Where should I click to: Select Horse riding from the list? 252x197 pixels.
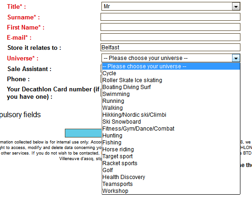(x=171, y=149)
